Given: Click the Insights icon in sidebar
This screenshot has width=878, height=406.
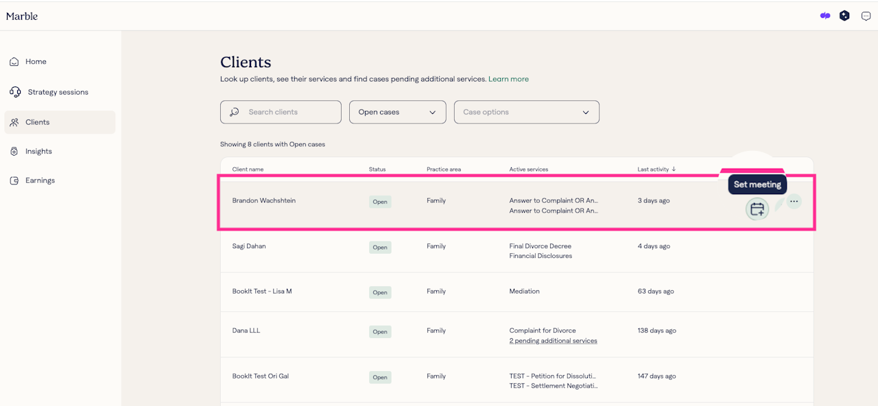Looking at the screenshot, I should (x=14, y=152).
